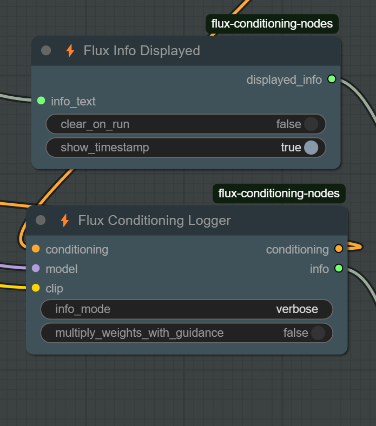
Task: Collapse Flux Info Displayed node via gray dot
Action: click(46, 51)
